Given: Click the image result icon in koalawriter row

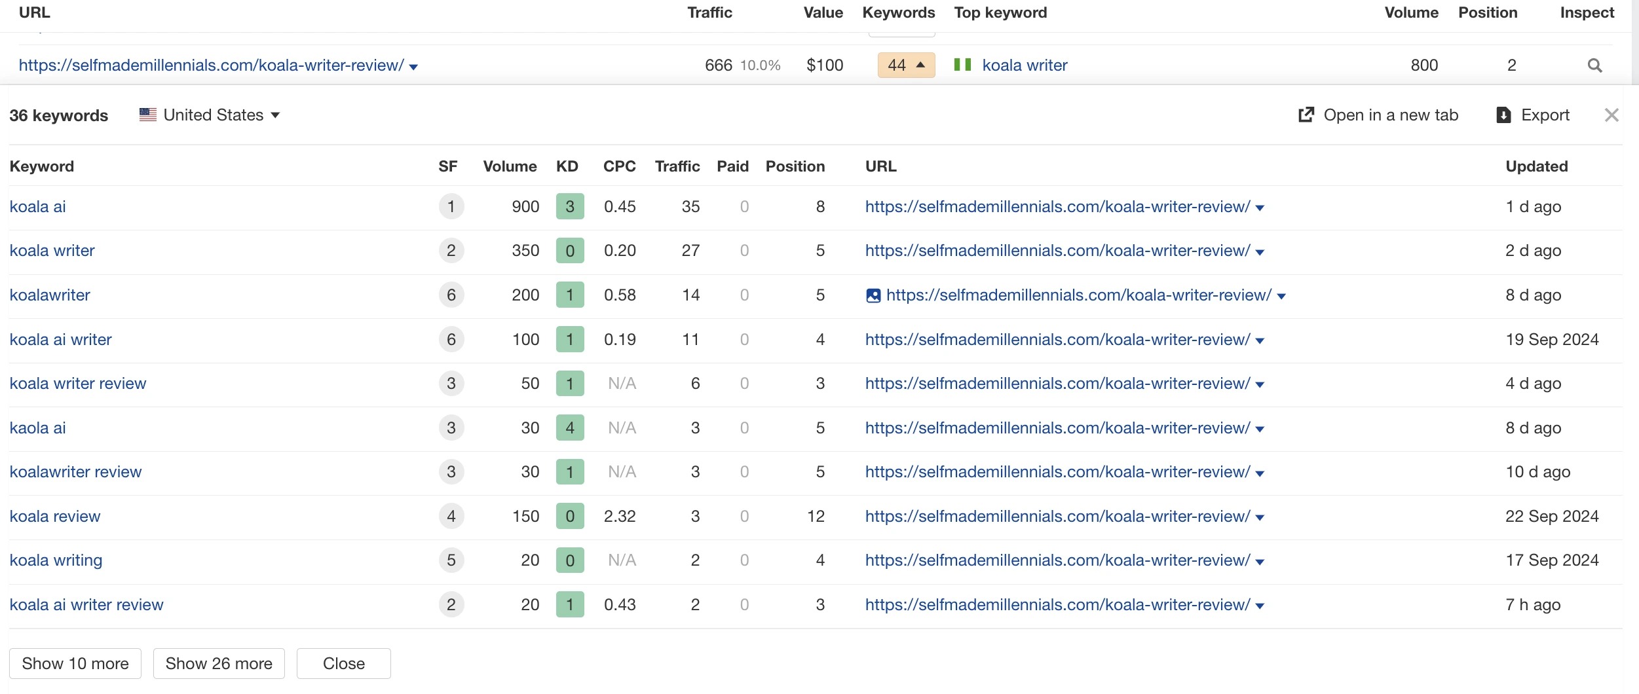Looking at the screenshot, I should 873,295.
